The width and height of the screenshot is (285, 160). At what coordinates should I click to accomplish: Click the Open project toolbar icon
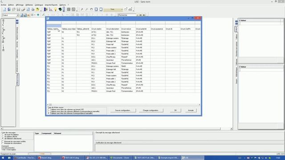pos(9,9)
